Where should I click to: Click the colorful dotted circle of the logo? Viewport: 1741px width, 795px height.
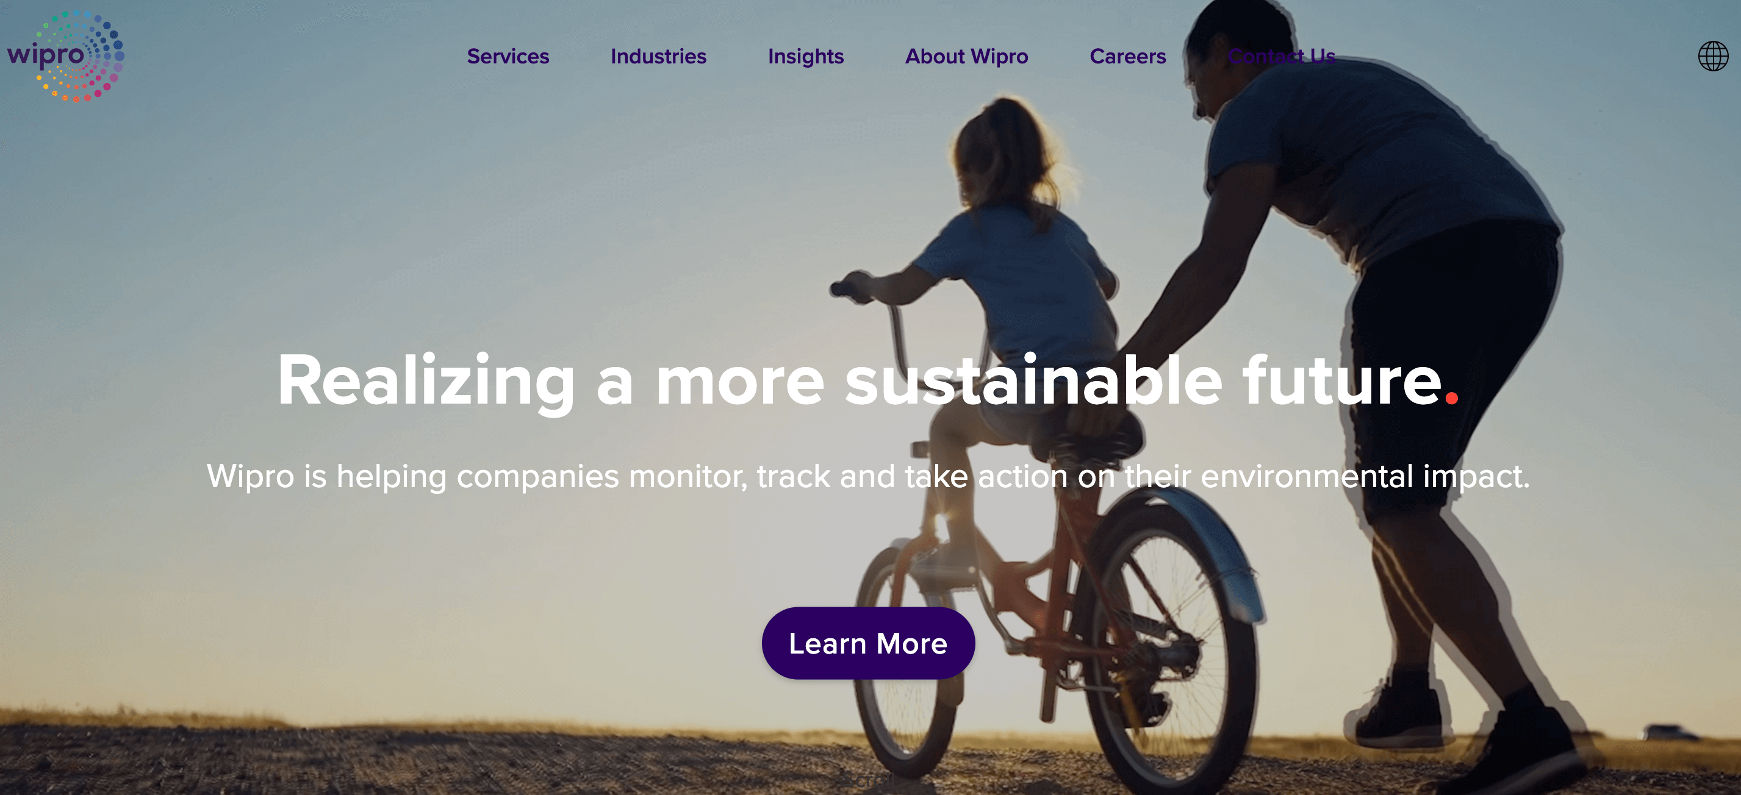(80, 56)
